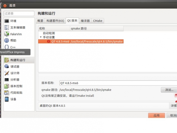This screenshot has height=133, width=177.
Task: Select the 帮助 (Help) category icon
Action: pos(7,40)
